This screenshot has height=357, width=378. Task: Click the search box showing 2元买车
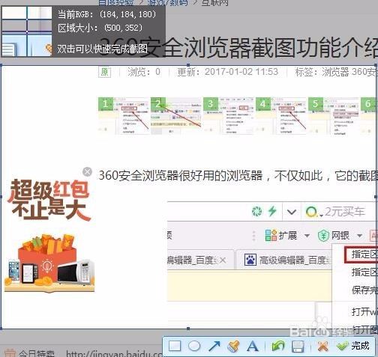(345, 212)
